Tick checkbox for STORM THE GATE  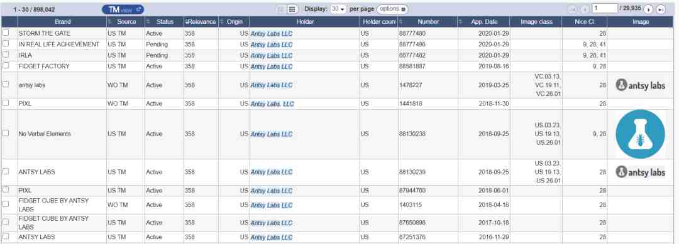6,33
